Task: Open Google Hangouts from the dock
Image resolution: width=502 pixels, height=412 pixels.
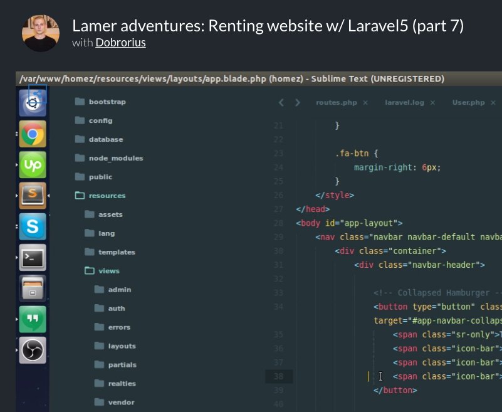Action: click(32, 319)
